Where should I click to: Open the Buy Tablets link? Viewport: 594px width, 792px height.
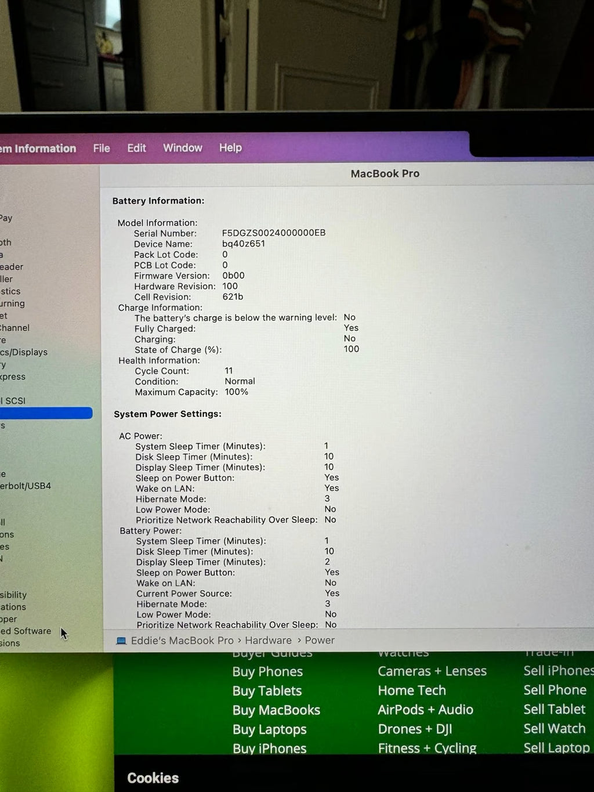tap(267, 691)
